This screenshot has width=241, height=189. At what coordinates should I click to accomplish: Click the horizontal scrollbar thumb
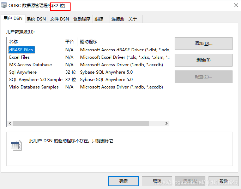point(81,123)
